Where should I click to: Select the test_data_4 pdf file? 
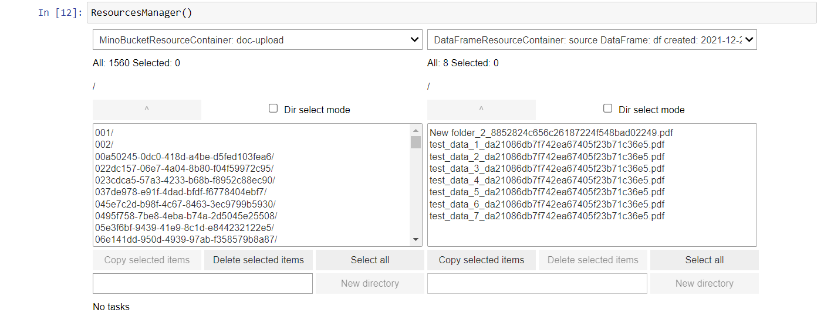coord(592,180)
